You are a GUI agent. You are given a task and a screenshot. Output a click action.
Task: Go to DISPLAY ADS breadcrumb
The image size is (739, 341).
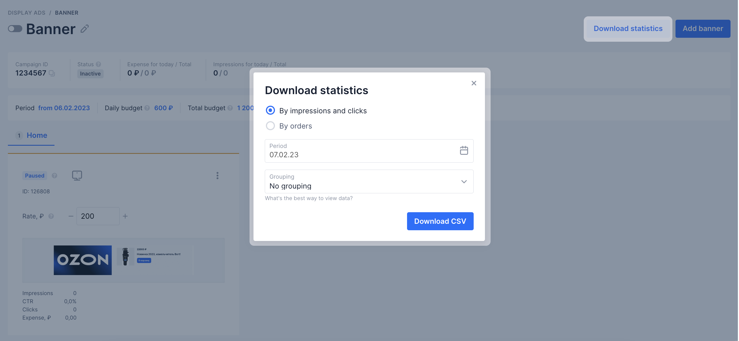click(27, 13)
